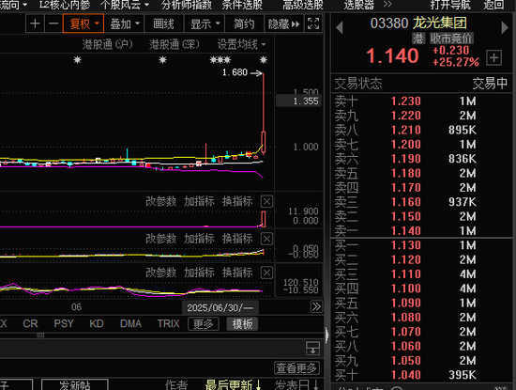
Task: Open the 个股风云 menu
Action: (x=125, y=5)
